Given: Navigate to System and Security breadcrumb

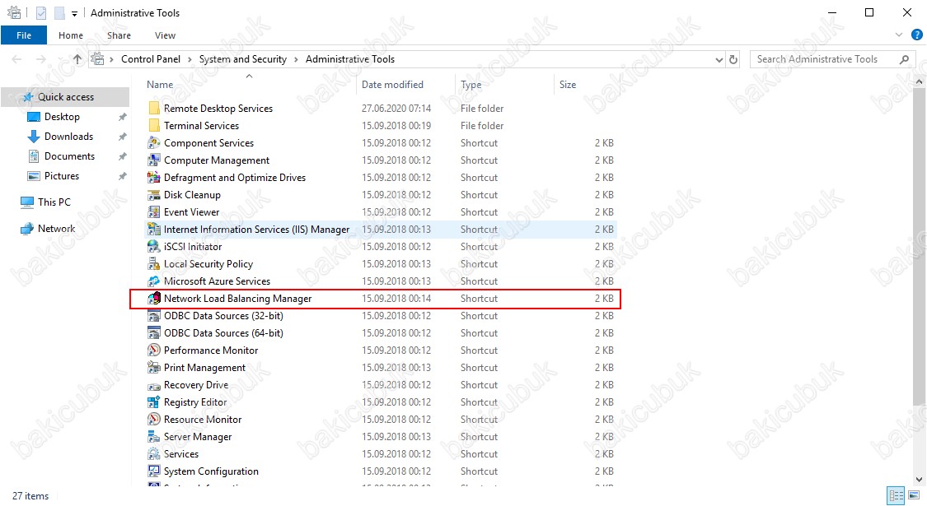Looking at the screenshot, I should click(x=243, y=59).
